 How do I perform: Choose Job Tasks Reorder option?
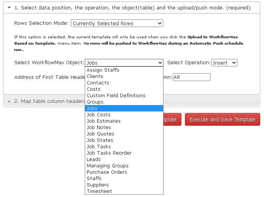[124, 153]
